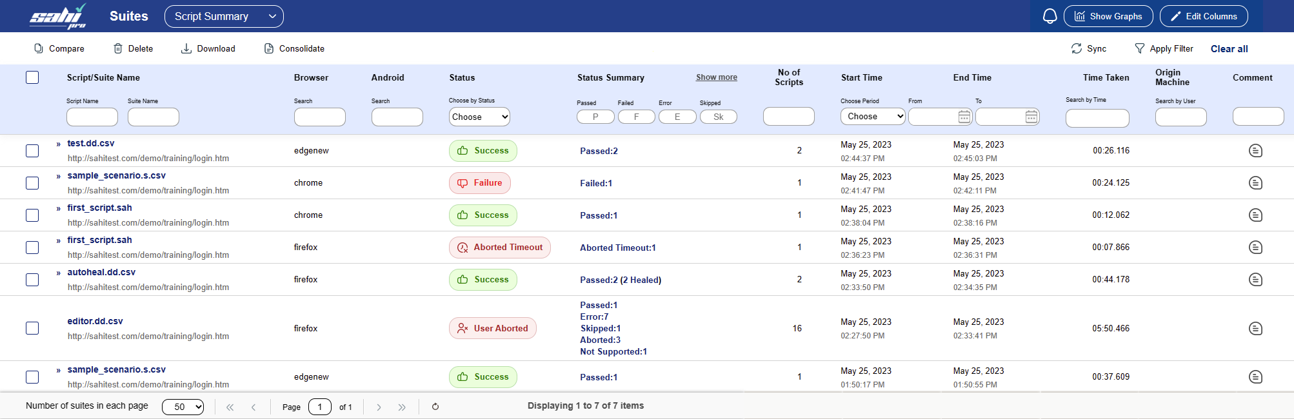Viewport: 1294px width, 419px height.
Task: Click the Failed filter pill field
Action: tap(636, 117)
